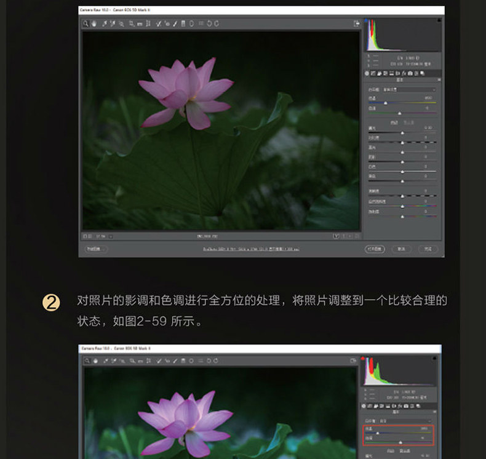The image size is (486, 459).
Task: Open preferences list icon in upper window toolbar
Action: 201,23
